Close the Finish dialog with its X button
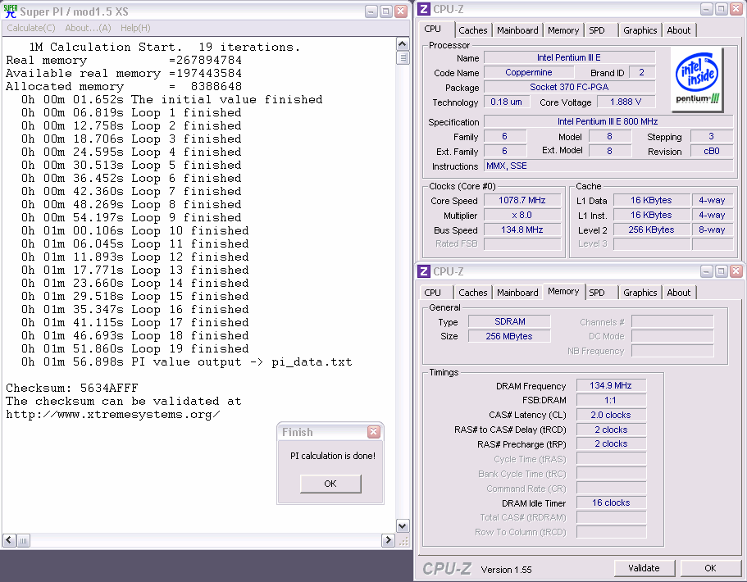This screenshot has height=582, width=747. pyautogui.click(x=374, y=431)
